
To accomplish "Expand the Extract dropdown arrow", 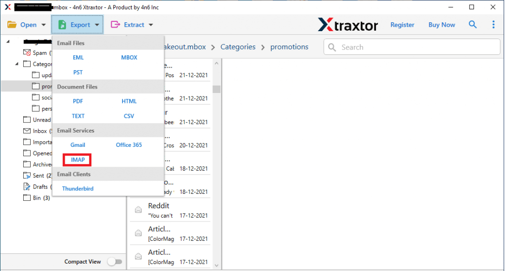I will coord(151,25).
